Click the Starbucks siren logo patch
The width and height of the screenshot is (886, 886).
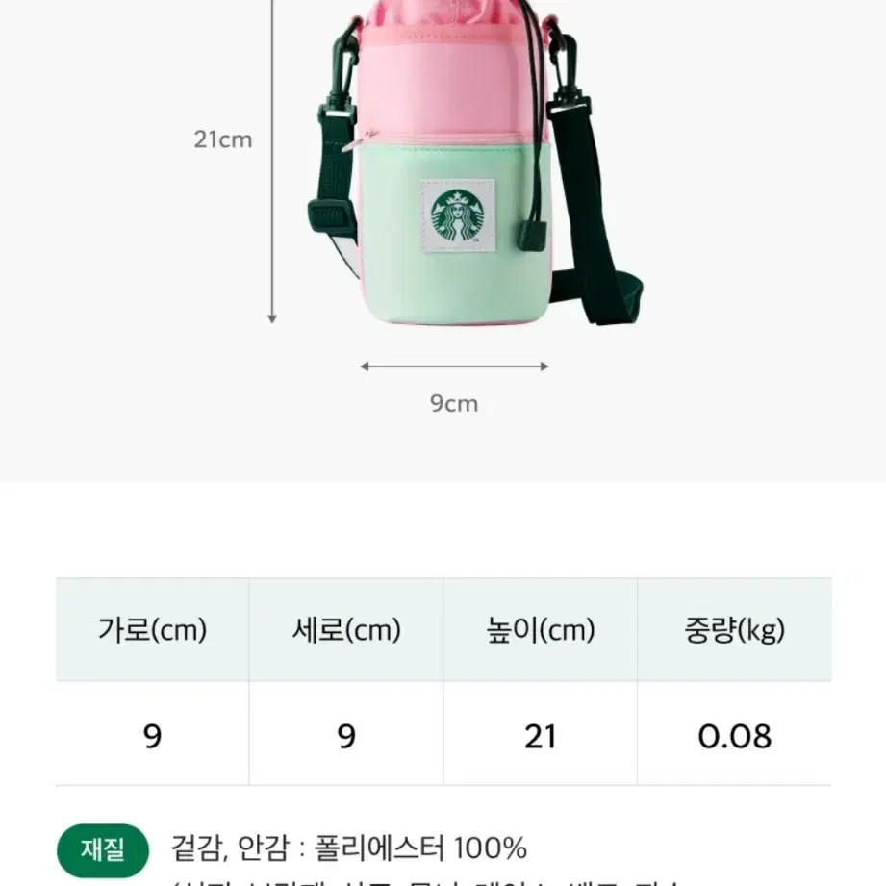click(458, 215)
